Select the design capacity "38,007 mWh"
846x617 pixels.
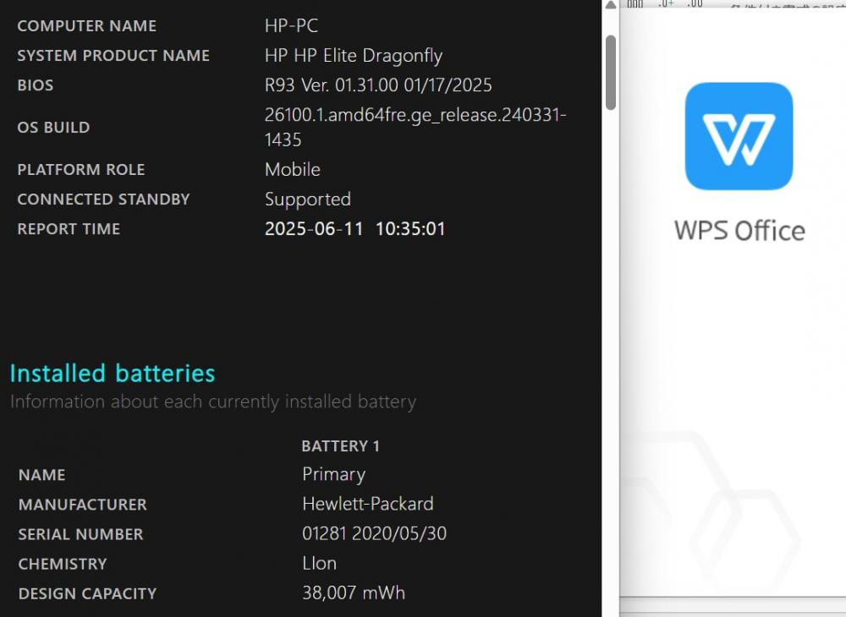(x=354, y=592)
